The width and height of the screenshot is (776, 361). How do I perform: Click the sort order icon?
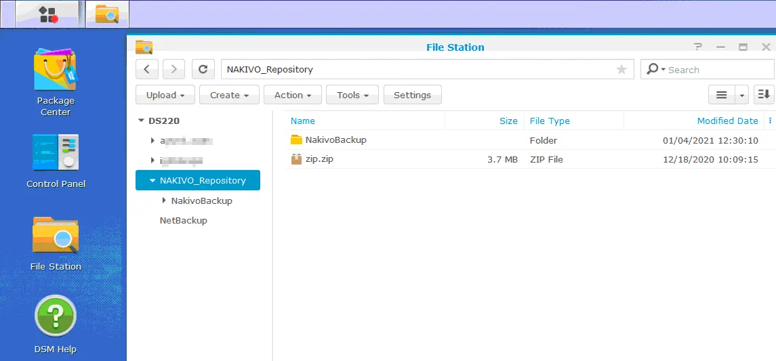click(764, 95)
